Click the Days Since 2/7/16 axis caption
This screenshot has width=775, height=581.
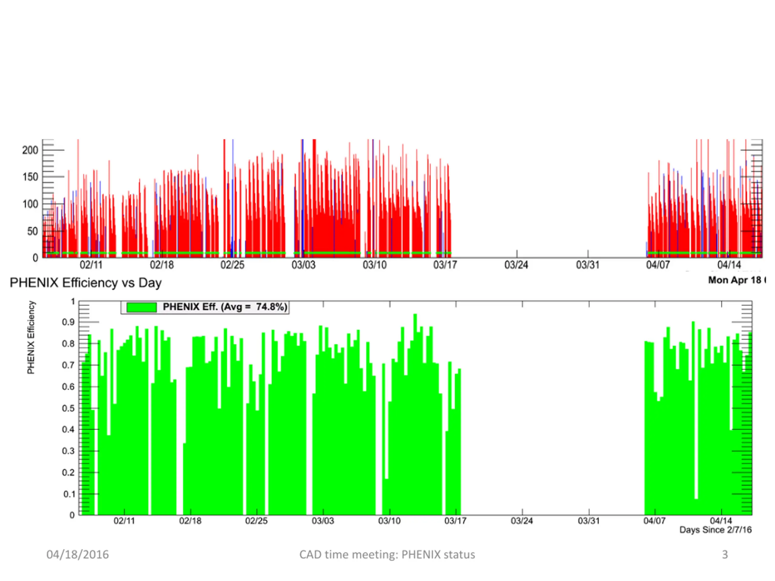pos(715,530)
